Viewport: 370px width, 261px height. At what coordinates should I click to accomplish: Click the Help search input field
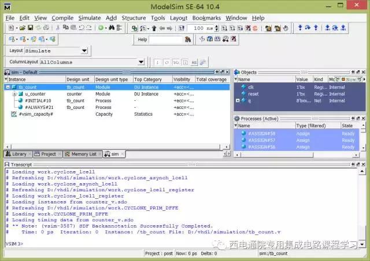[166, 40]
